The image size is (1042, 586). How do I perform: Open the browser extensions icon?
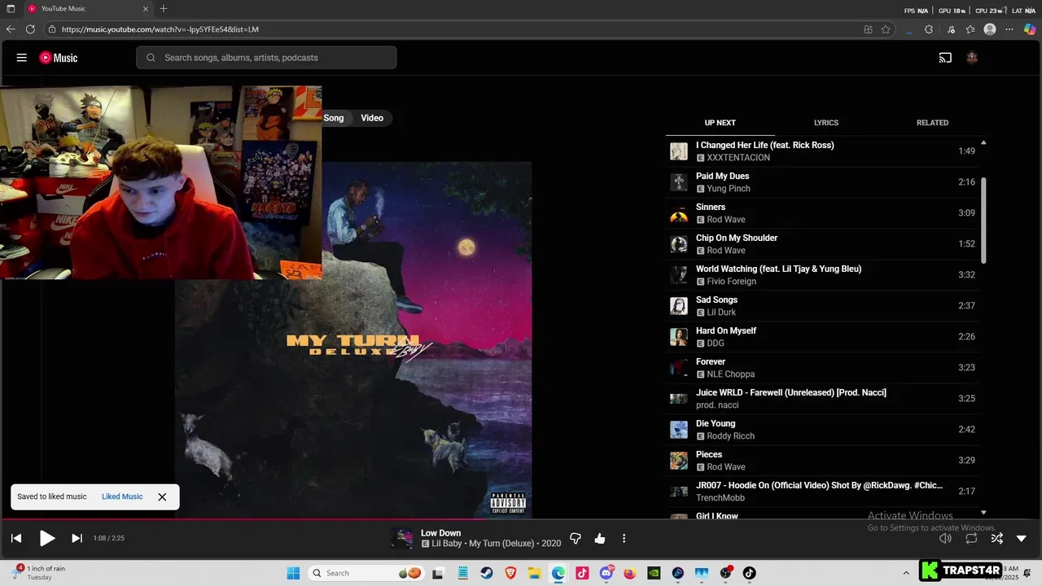[x=929, y=29]
